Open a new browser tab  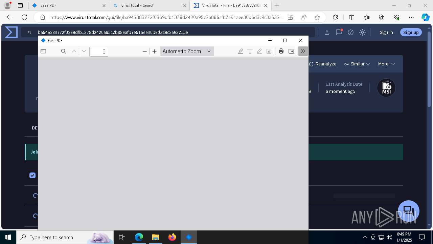277,5
